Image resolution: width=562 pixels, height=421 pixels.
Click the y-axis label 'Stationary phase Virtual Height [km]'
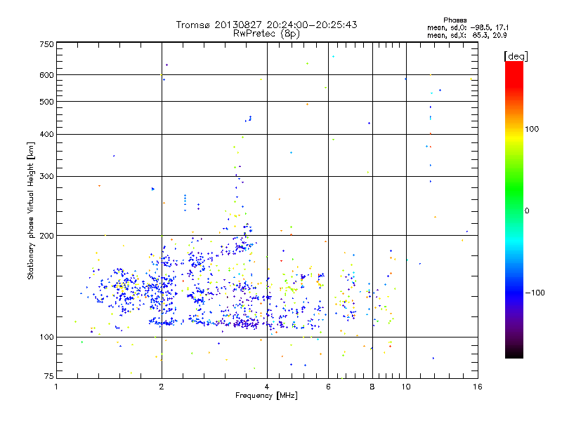(x=30, y=211)
